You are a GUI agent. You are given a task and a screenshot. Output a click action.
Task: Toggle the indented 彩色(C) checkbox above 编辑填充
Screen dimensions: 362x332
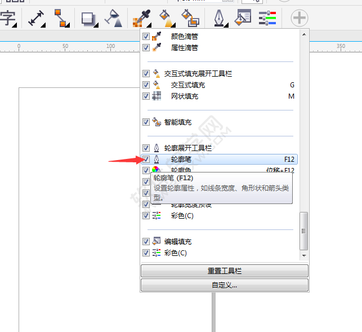146,215
